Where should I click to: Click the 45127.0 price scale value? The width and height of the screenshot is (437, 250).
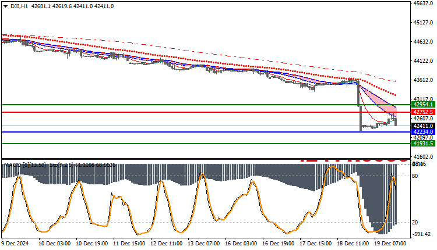tap(423, 22)
